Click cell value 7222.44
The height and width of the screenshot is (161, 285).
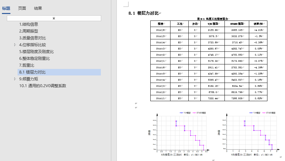point(213,99)
